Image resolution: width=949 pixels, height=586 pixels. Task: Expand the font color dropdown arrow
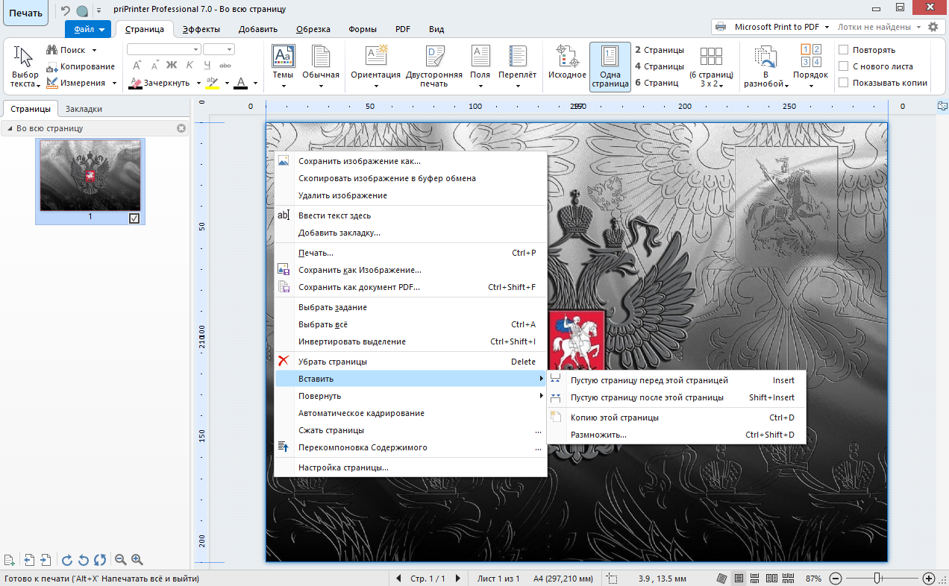pos(255,83)
